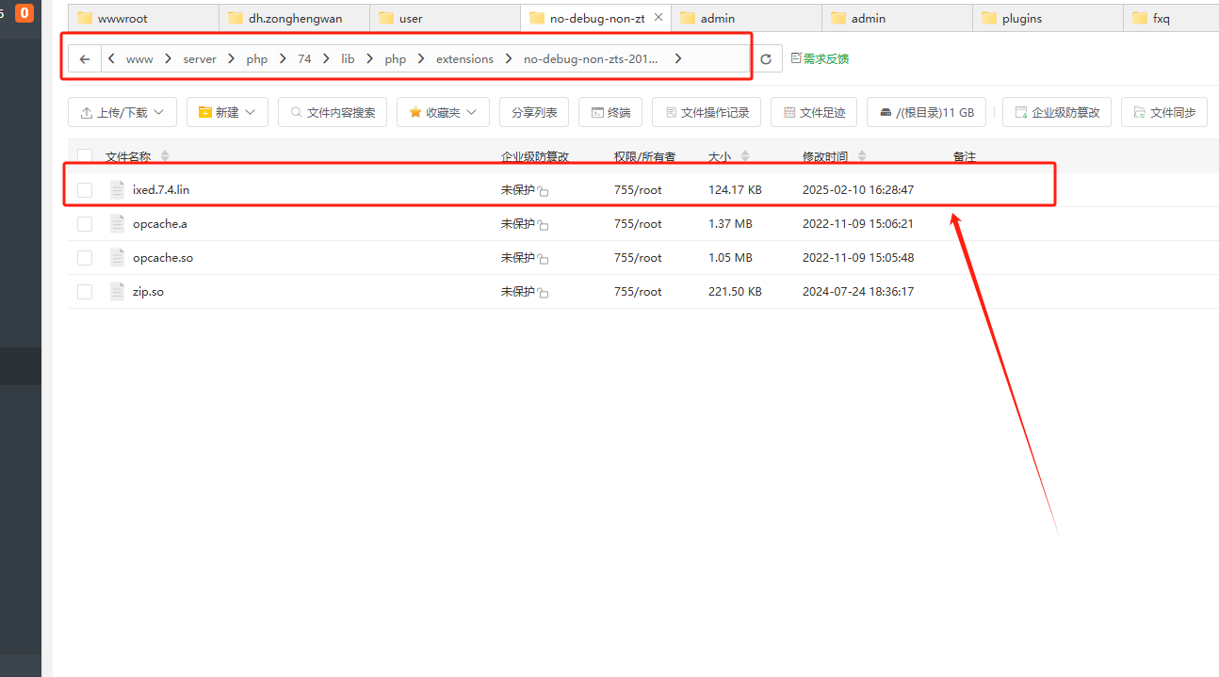Click the /(根目录)11 GB disk button

[x=927, y=112]
